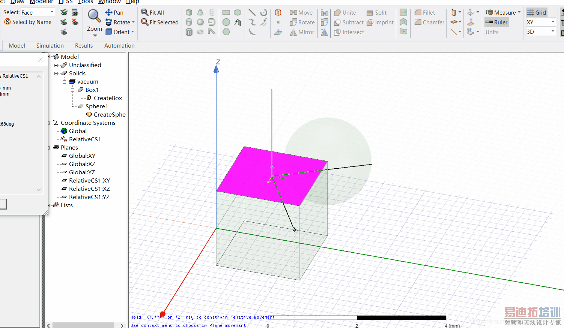
Task: Toggle the Grid display
Action: click(536, 12)
